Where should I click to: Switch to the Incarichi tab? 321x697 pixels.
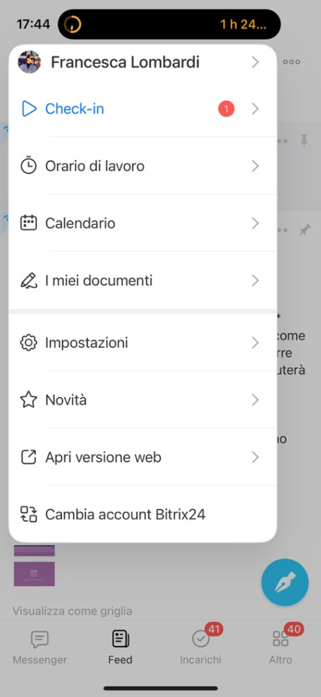[201, 647]
